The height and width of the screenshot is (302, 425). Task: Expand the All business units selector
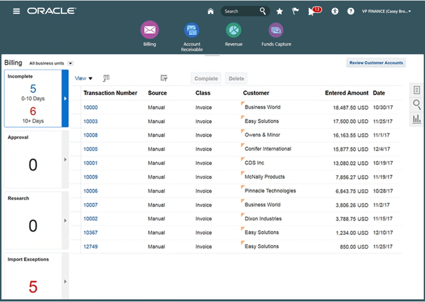(70, 63)
